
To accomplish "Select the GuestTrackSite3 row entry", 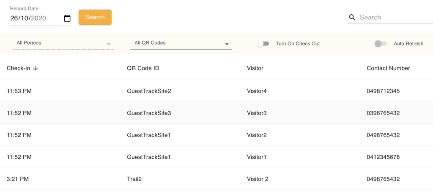I will [149, 113].
